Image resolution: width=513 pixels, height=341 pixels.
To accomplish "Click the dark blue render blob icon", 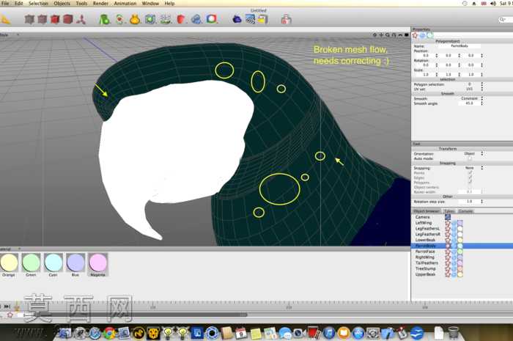I will tap(237, 19).
